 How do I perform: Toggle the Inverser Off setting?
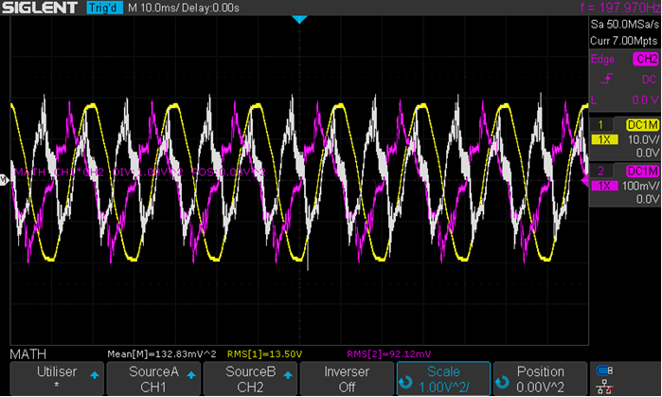pyautogui.click(x=347, y=378)
